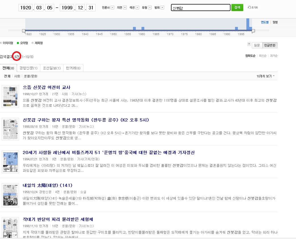
Task: Click the end day field 31
Action: [x=91, y=8]
